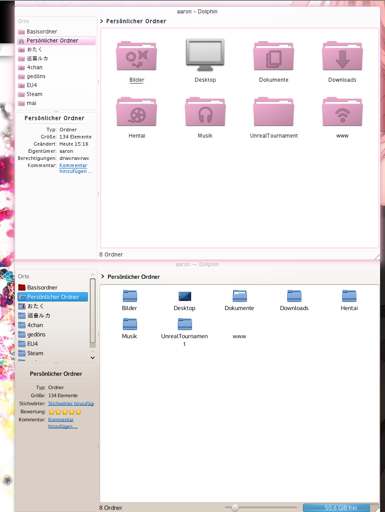The image size is (385, 512).
Task: Click the owner value aaron
Action: (66, 151)
